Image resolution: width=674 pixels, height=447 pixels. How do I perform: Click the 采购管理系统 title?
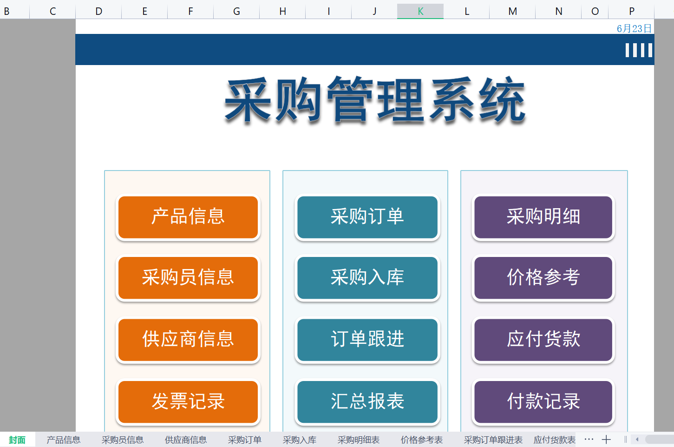(375, 101)
